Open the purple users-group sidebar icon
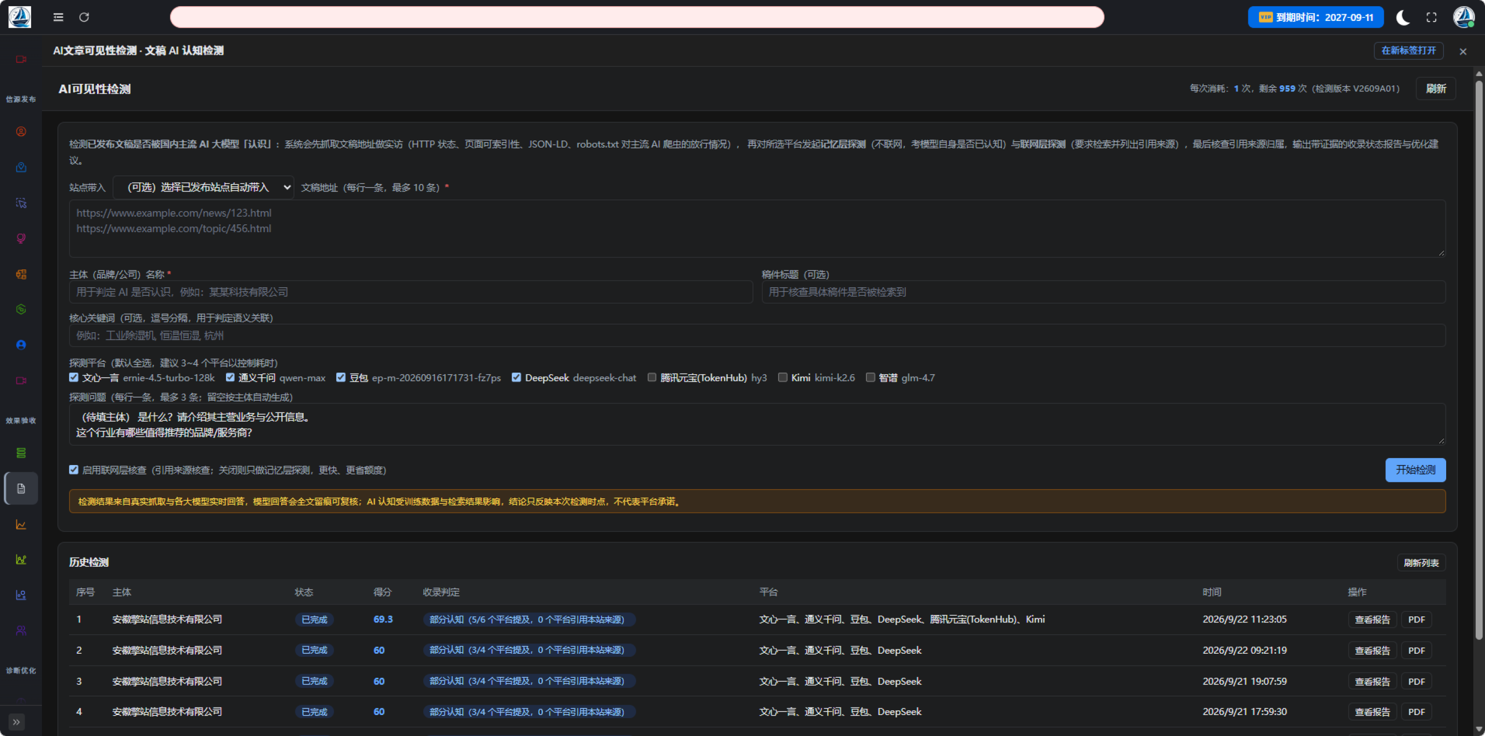The height and width of the screenshot is (736, 1485). 21,631
